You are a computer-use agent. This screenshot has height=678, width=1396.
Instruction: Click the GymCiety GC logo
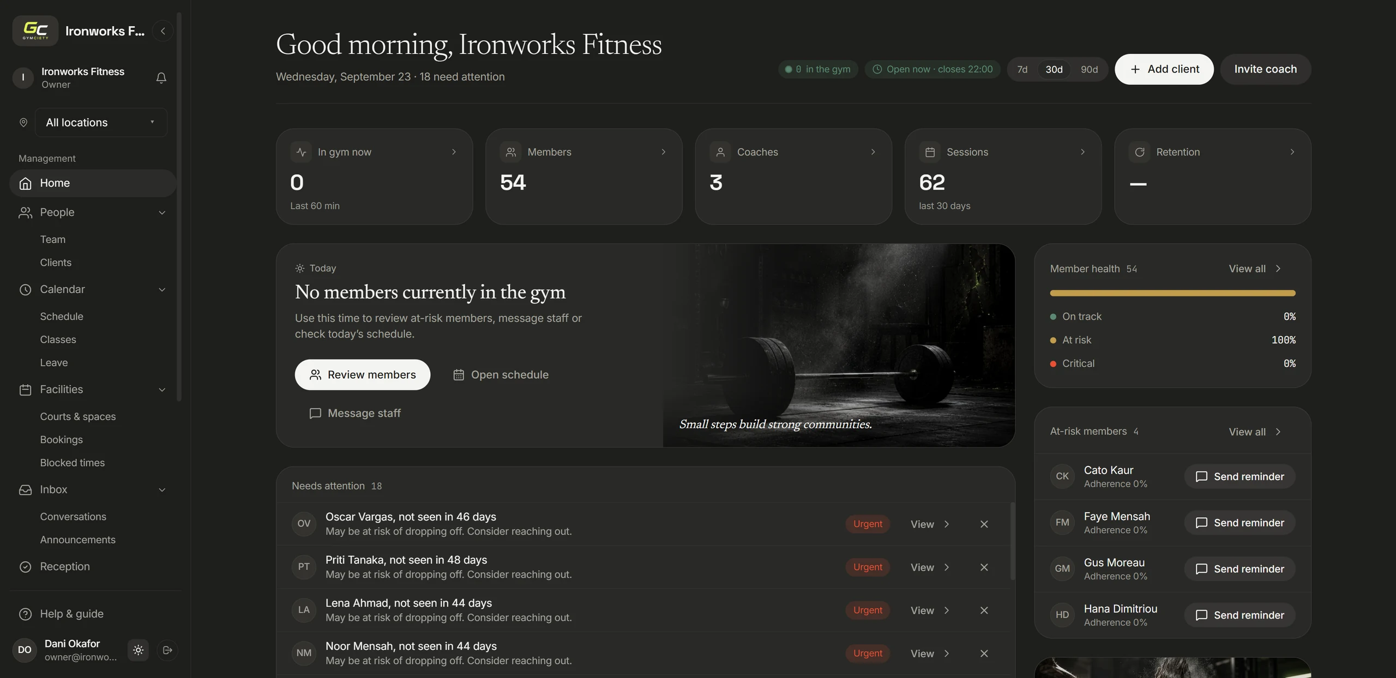(x=35, y=31)
